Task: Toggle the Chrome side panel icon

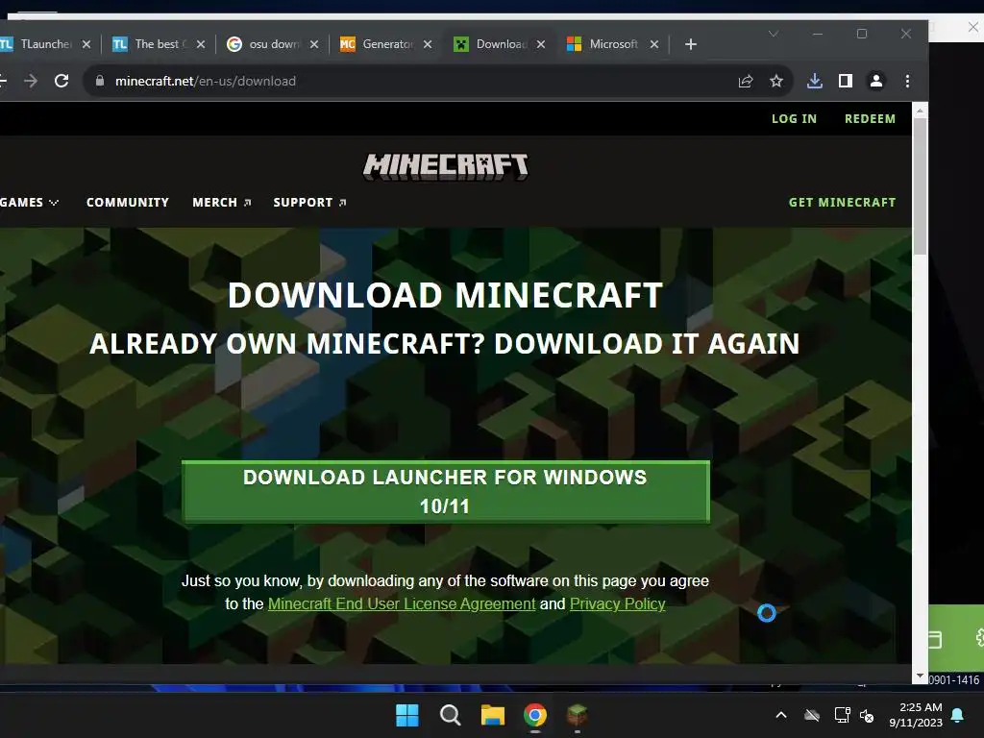Action: pyautogui.click(x=846, y=81)
